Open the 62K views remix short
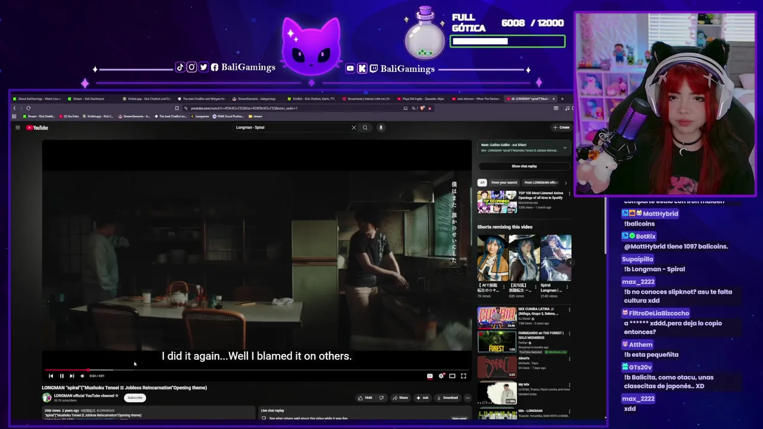Screen dimensions: 763x429 click(x=524, y=258)
